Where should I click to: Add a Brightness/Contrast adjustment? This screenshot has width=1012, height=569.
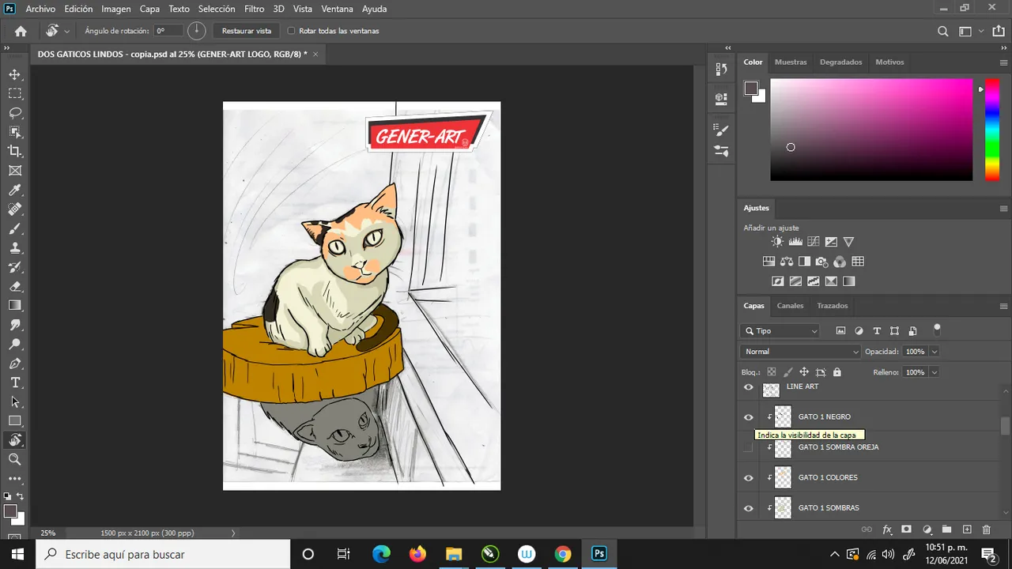(x=777, y=242)
